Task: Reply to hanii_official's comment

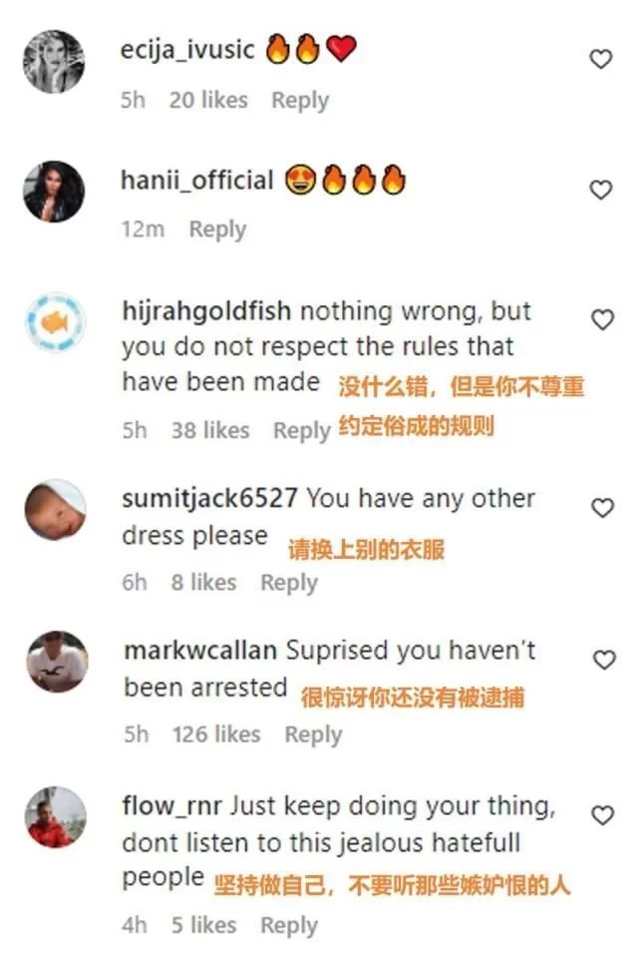Action: tap(217, 230)
